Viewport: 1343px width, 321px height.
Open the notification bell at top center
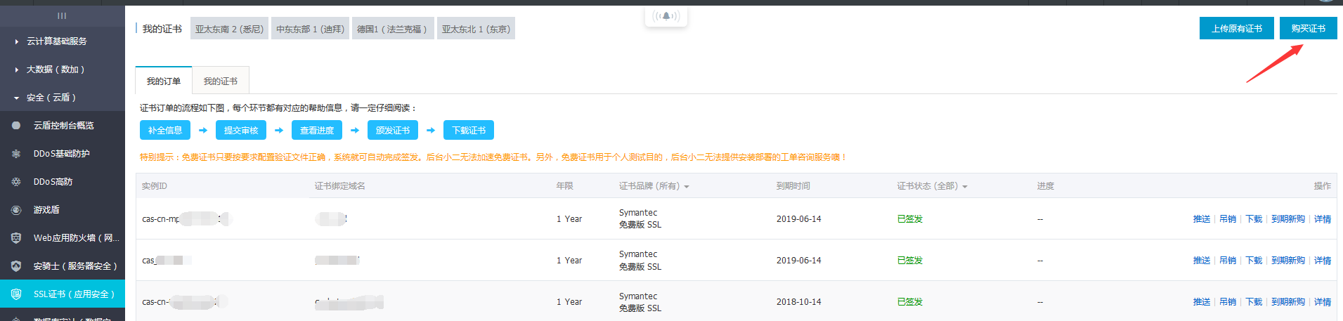[x=666, y=16]
